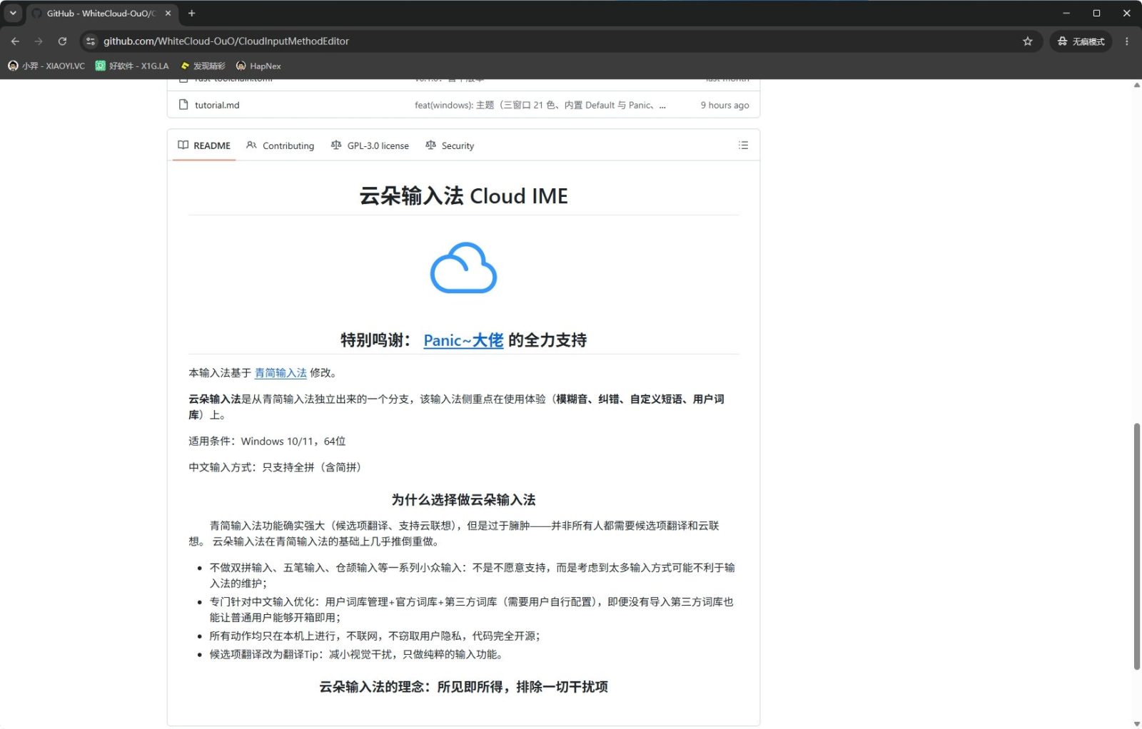1142x729 pixels.
Task: Switch to the Contributing tab
Action: pyautogui.click(x=280, y=146)
